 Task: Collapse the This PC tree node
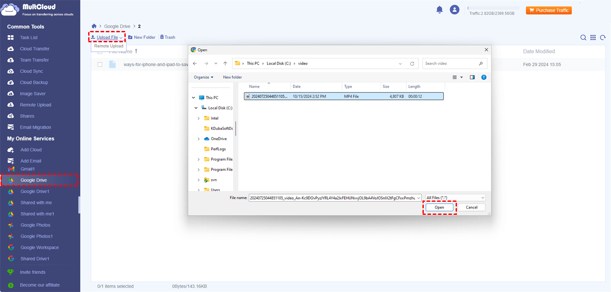click(193, 98)
